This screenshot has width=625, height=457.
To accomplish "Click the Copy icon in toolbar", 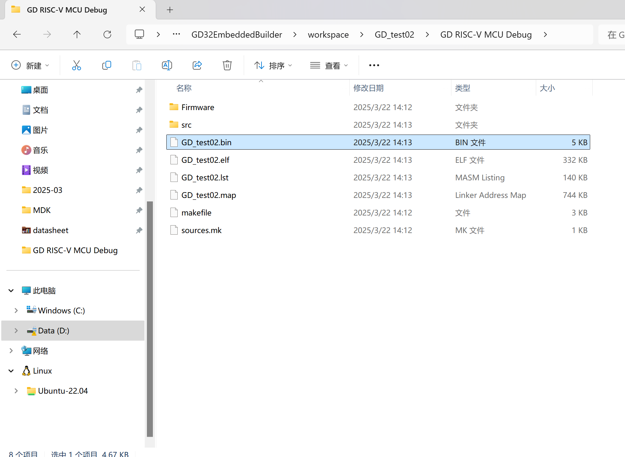I will coord(106,65).
